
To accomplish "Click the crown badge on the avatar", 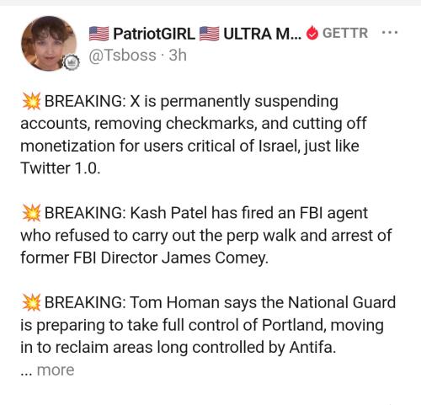I will point(71,62).
